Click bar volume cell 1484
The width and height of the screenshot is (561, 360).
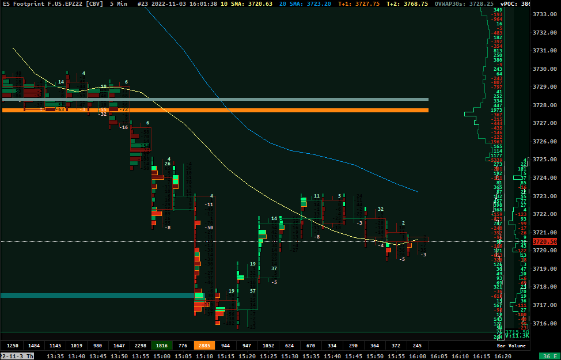34,346
